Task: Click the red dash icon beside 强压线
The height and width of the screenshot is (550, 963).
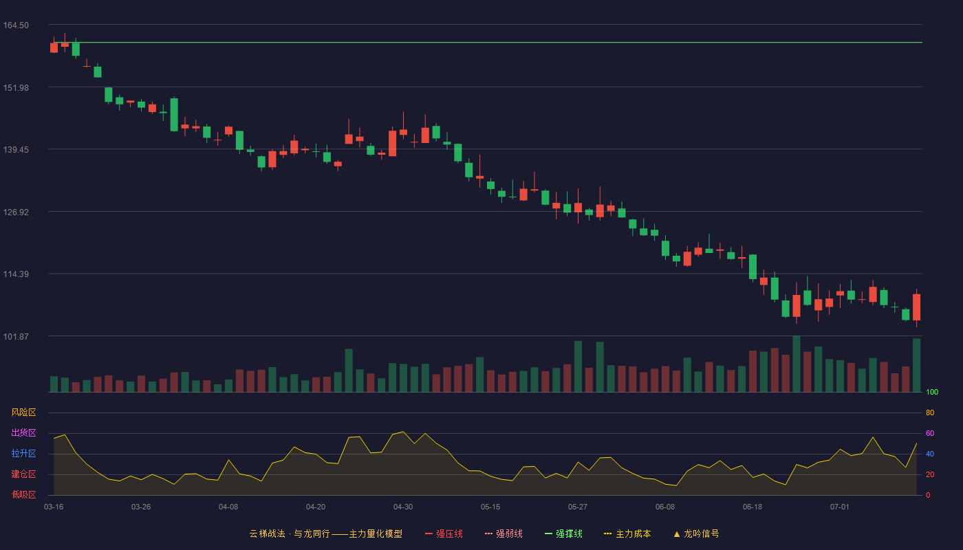Action: [429, 533]
